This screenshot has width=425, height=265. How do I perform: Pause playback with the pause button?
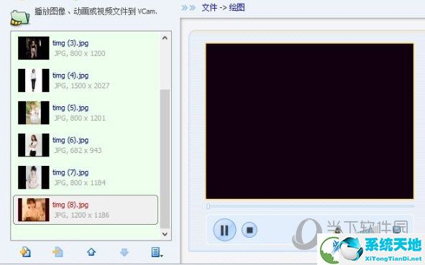[x=224, y=230]
